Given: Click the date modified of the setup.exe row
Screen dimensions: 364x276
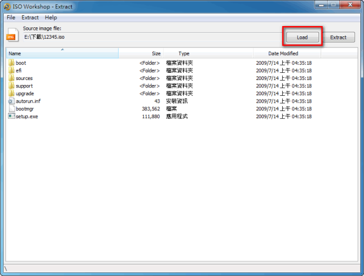Looking at the screenshot, I should pos(284,116).
